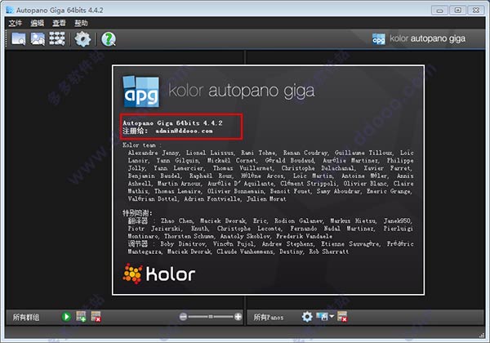Click remove panorama icon beside 所有Panos
Viewport: 490px width, 343px height.
pos(342,316)
